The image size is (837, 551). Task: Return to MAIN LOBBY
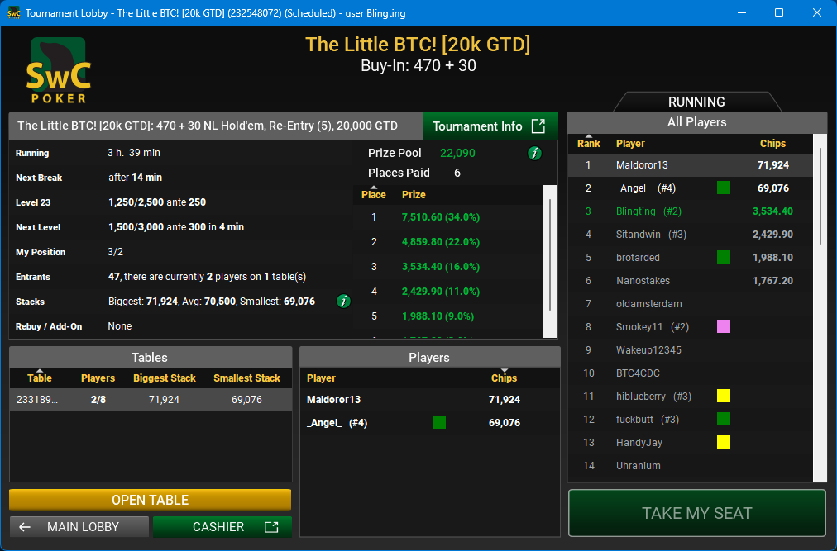pyautogui.click(x=79, y=527)
